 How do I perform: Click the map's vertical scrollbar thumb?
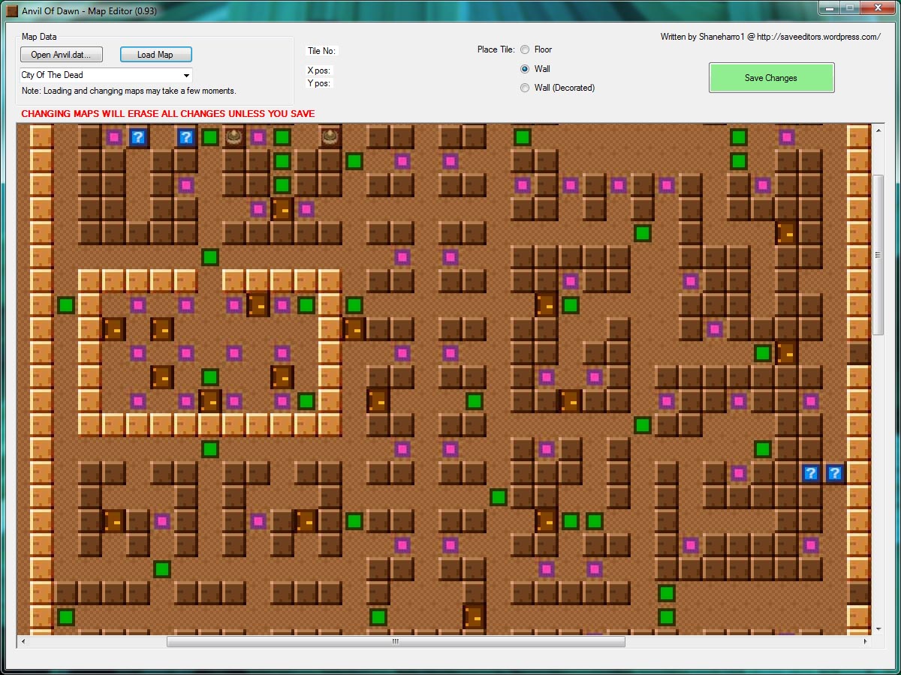tap(878, 255)
